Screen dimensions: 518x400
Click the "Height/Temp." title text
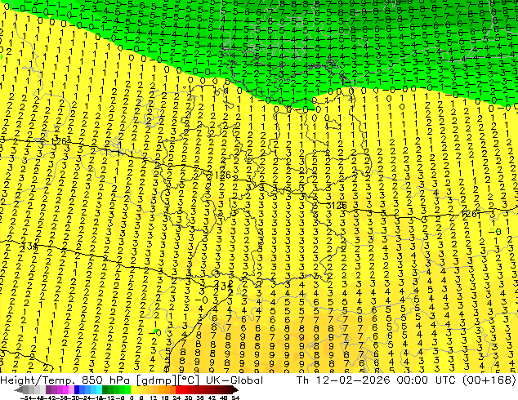[38, 380]
